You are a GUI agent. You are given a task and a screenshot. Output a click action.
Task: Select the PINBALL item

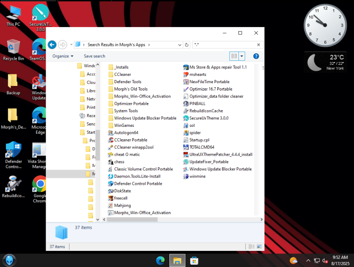pyautogui.click(x=194, y=104)
